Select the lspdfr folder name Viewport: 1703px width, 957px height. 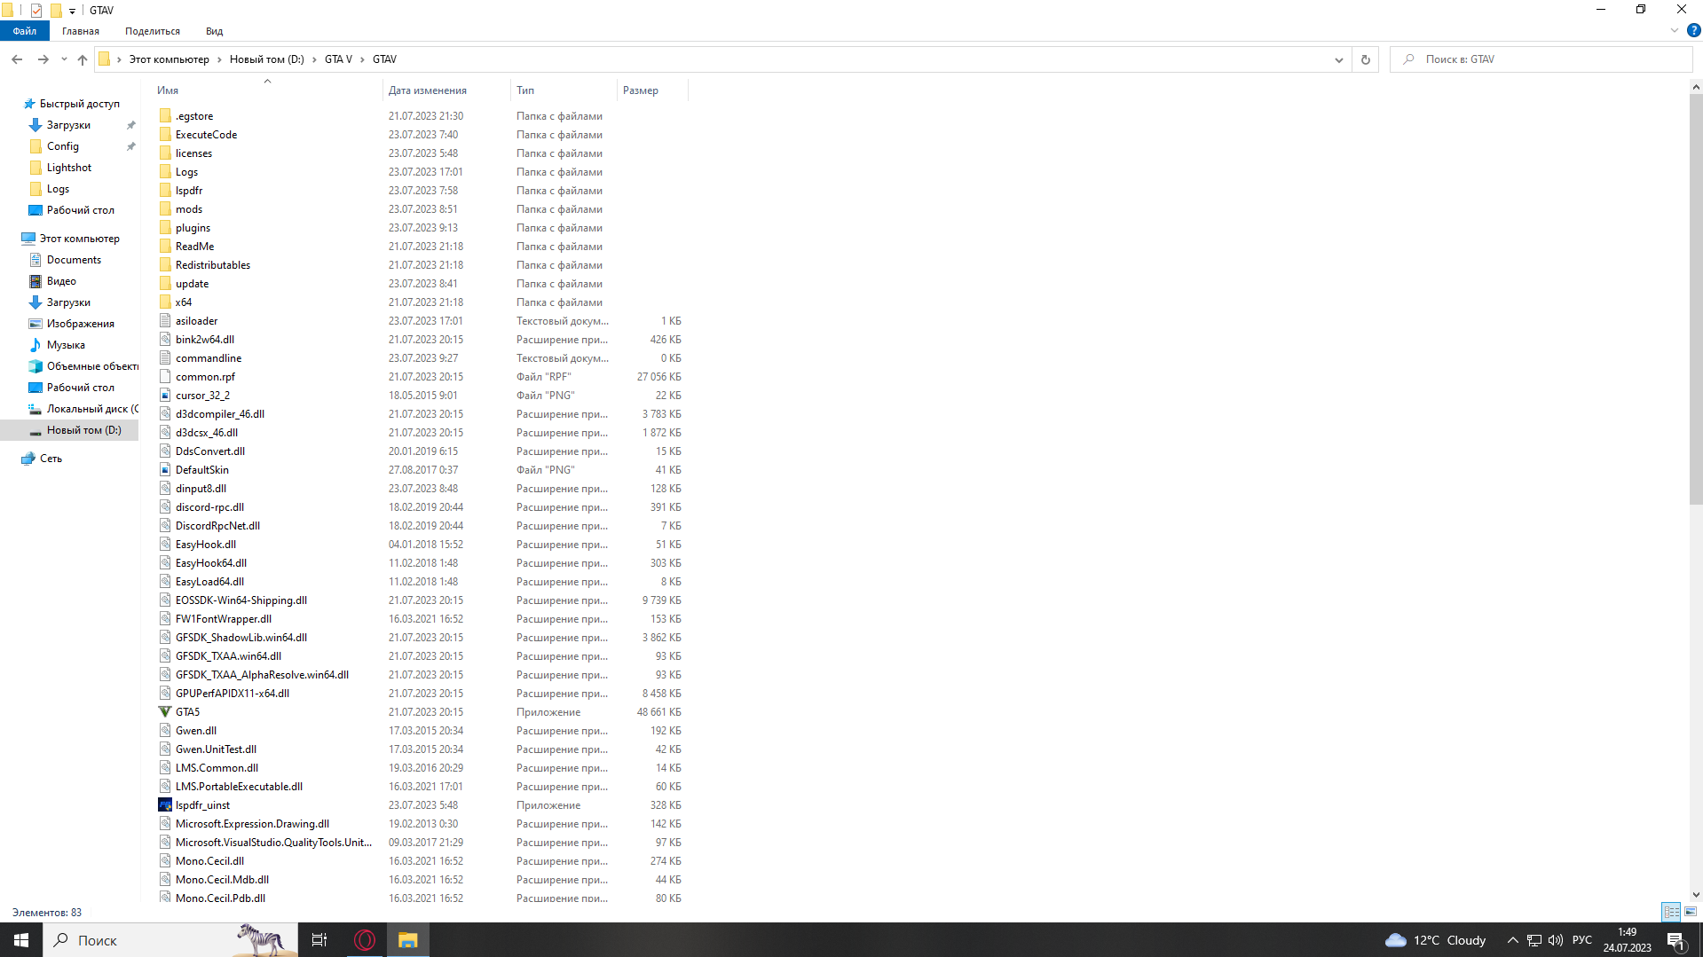pyautogui.click(x=189, y=191)
